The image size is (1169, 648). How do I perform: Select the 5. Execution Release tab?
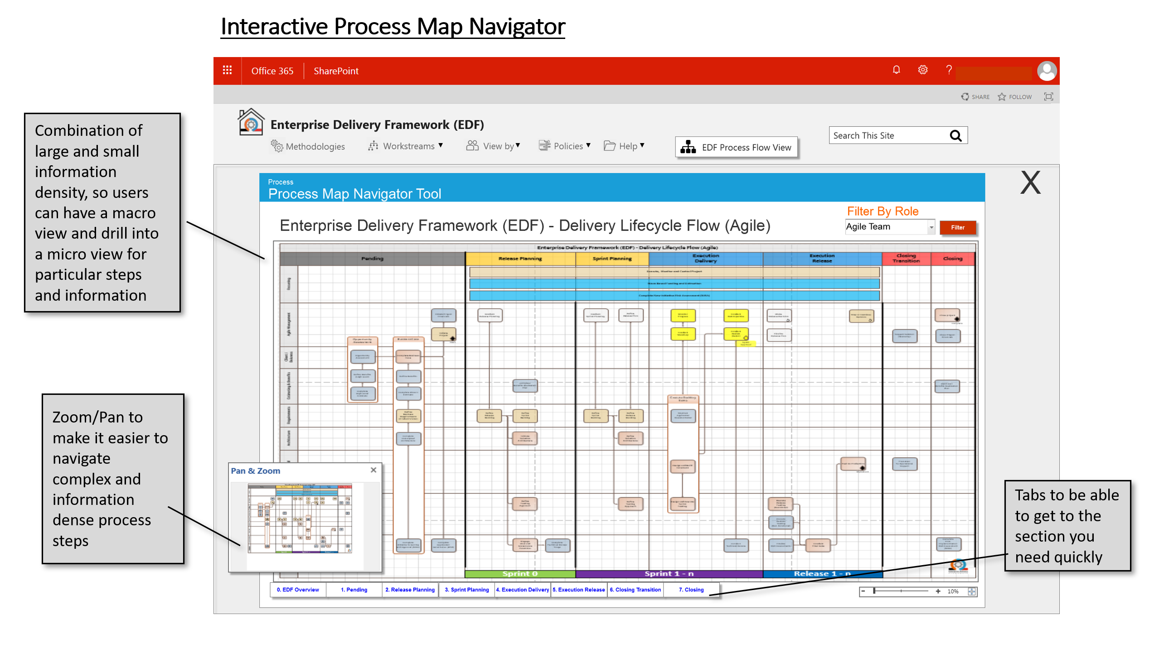[578, 590]
